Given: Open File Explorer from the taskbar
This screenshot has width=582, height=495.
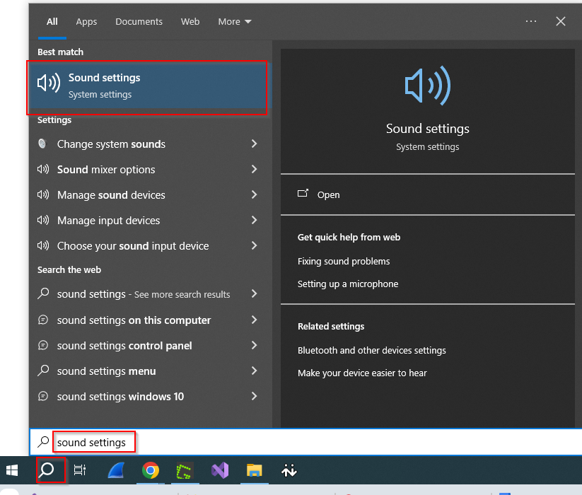Looking at the screenshot, I should 255,470.
